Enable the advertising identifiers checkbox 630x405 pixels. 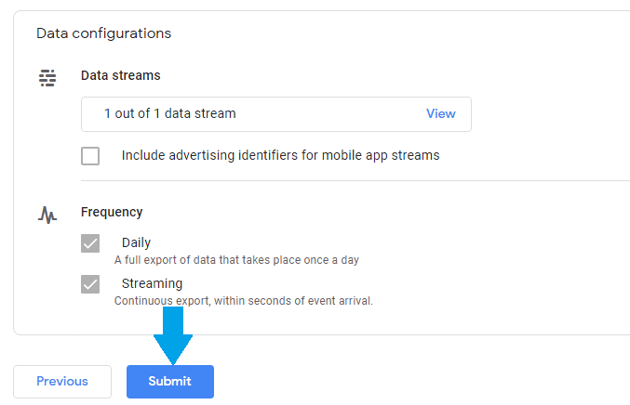(x=90, y=156)
